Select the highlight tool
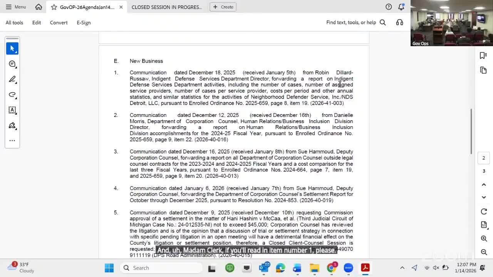This screenshot has width=493, height=277. click(x=12, y=79)
